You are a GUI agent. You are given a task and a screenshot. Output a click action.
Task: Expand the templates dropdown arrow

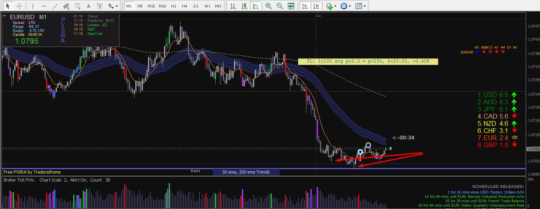coord(365,6)
